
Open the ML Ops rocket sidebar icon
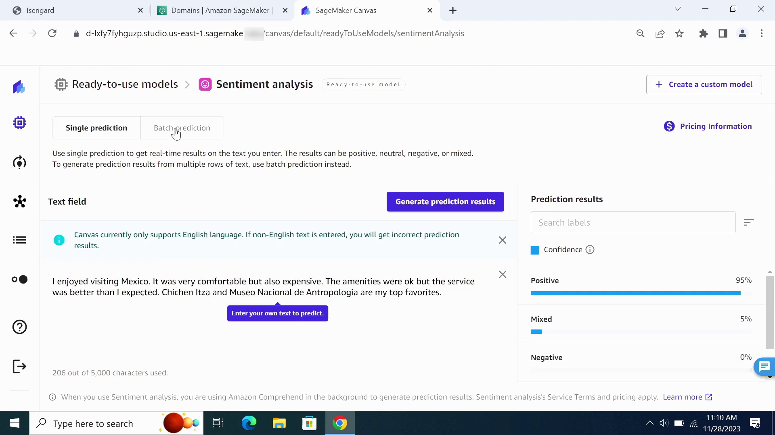click(x=19, y=162)
